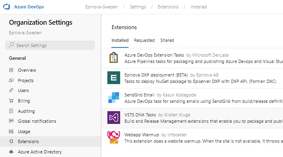Click the Auditing log icon

(x=11, y=111)
